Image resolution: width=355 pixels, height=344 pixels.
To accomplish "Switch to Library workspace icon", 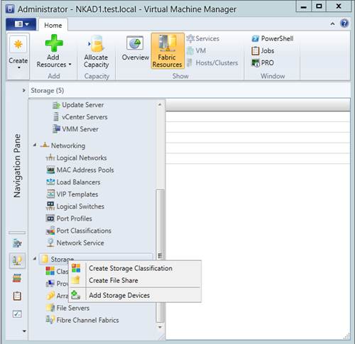I will [17, 278].
